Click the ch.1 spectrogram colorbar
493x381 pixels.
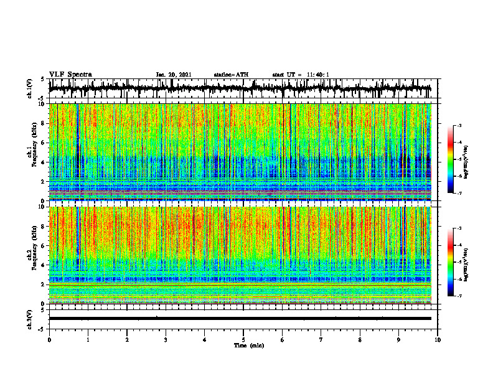[x=451, y=159]
